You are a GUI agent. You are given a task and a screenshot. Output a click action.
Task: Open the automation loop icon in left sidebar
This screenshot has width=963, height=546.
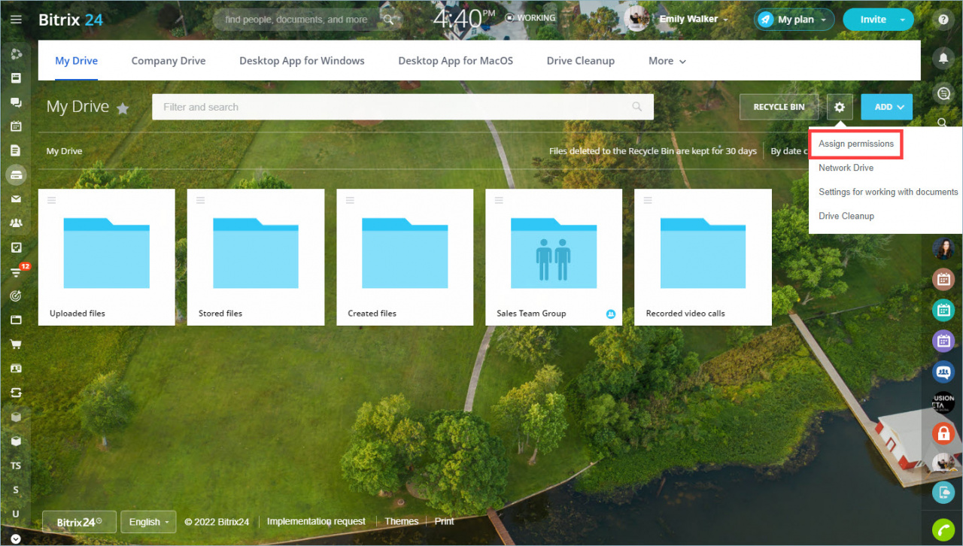[x=16, y=393]
